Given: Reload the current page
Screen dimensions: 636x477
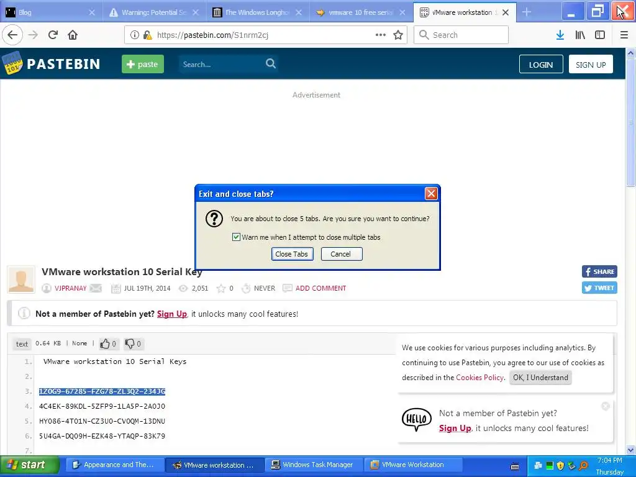Looking at the screenshot, I should [x=53, y=35].
